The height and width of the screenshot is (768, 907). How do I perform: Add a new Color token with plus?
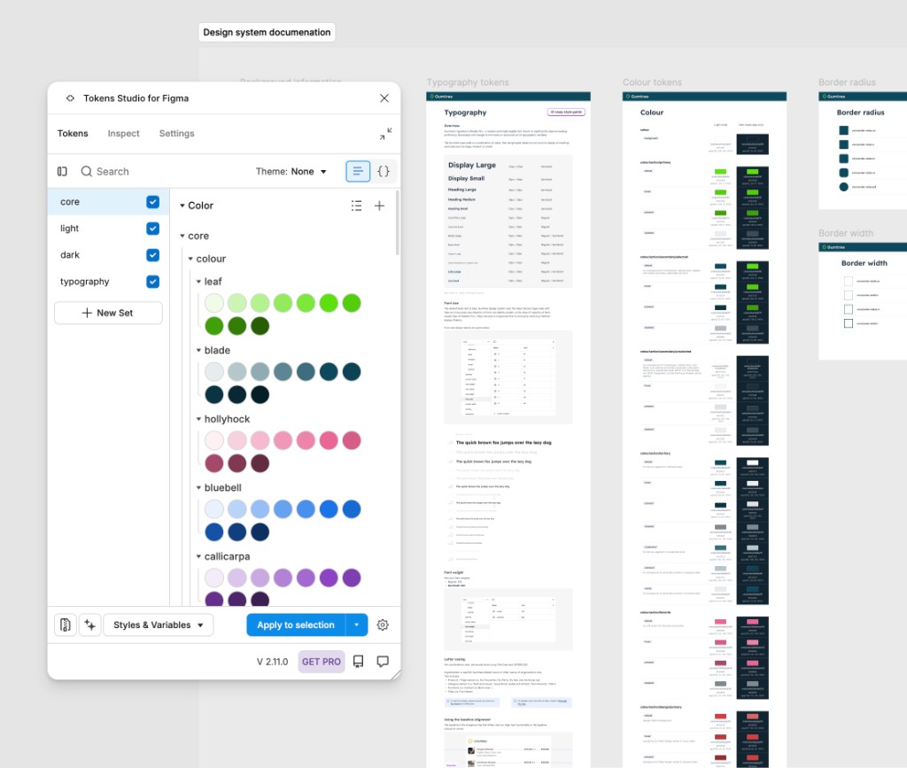pyautogui.click(x=379, y=206)
